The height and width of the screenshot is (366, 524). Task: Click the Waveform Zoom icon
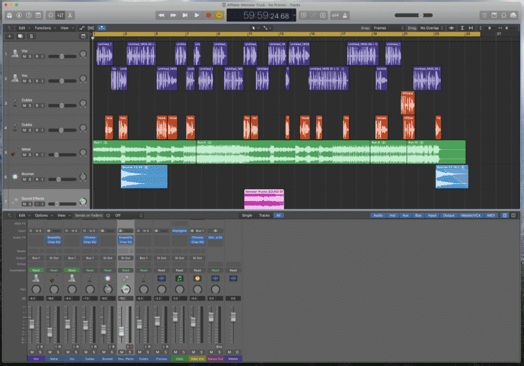[451, 28]
